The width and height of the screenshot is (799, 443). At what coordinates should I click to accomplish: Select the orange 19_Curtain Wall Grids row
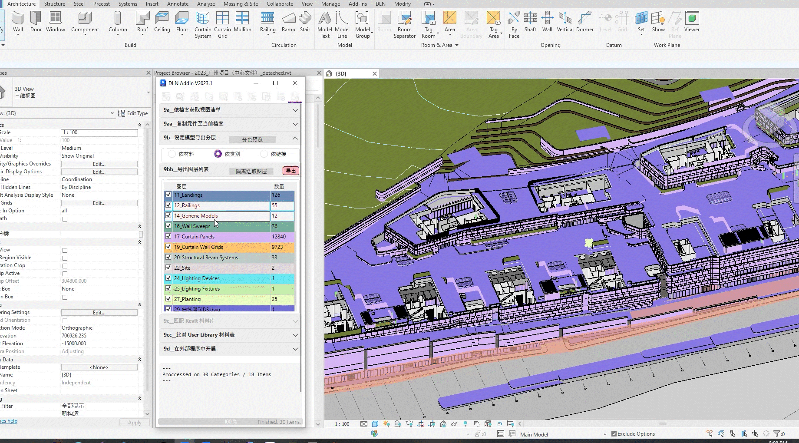click(x=229, y=247)
